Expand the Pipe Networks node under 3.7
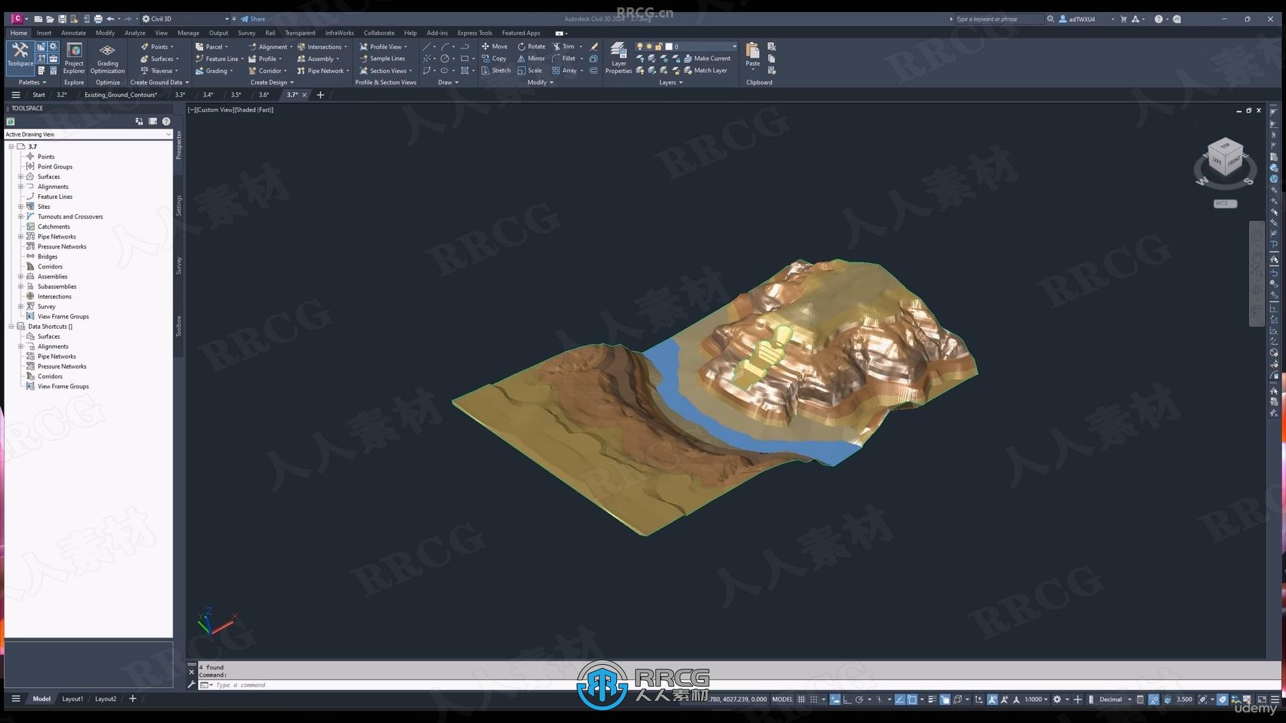Image resolution: width=1286 pixels, height=723 pixels. 21,237
